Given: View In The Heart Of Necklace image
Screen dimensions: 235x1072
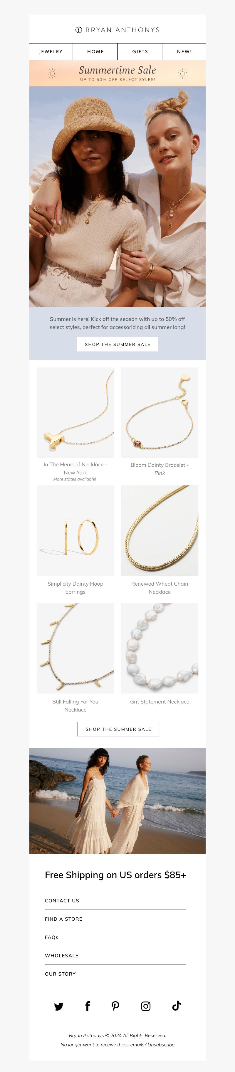Looking at the screenshot, I should [x=75, y=412].
